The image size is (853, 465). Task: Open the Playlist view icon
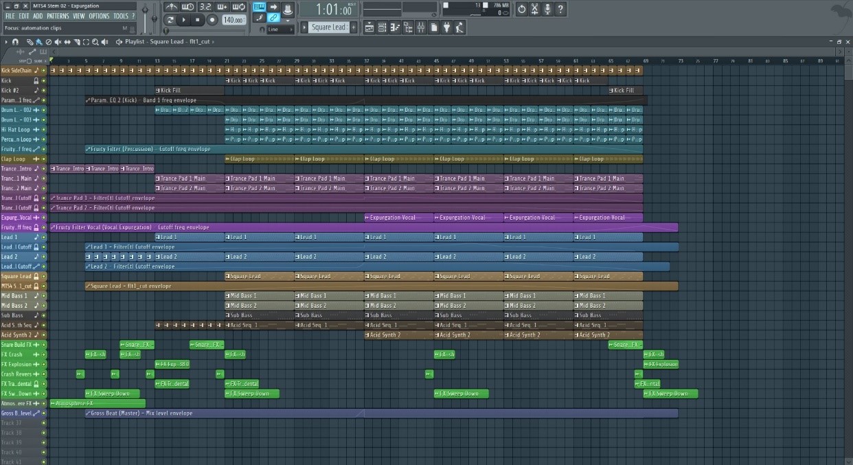tap(369, 27)
